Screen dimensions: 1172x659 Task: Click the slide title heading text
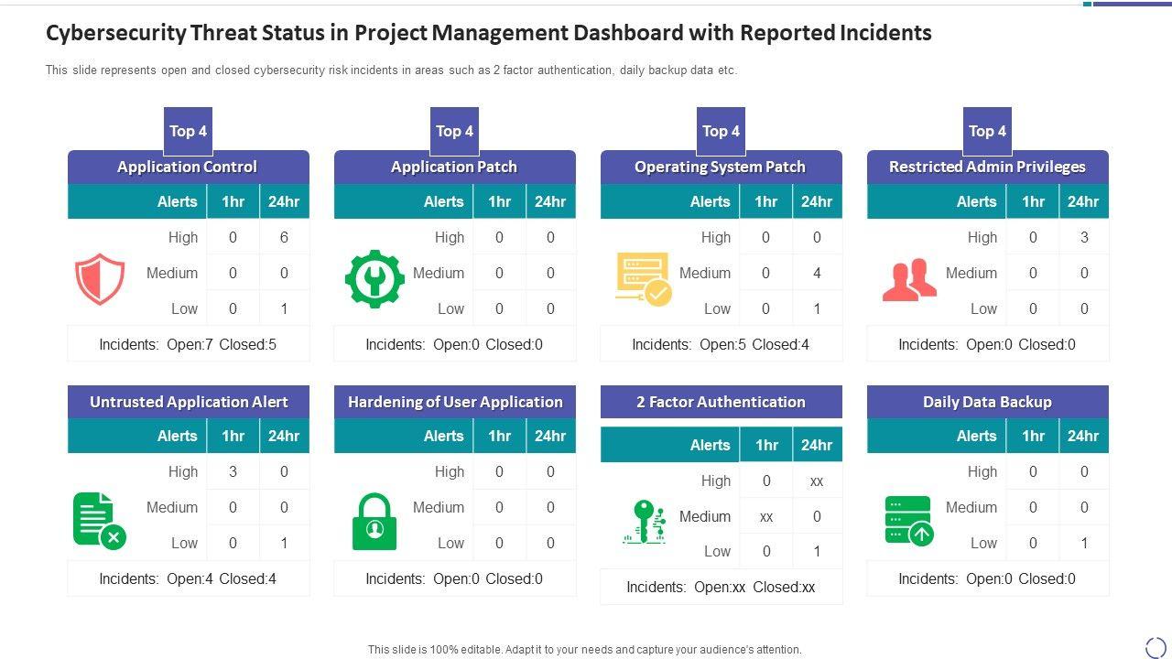point(489,33)
